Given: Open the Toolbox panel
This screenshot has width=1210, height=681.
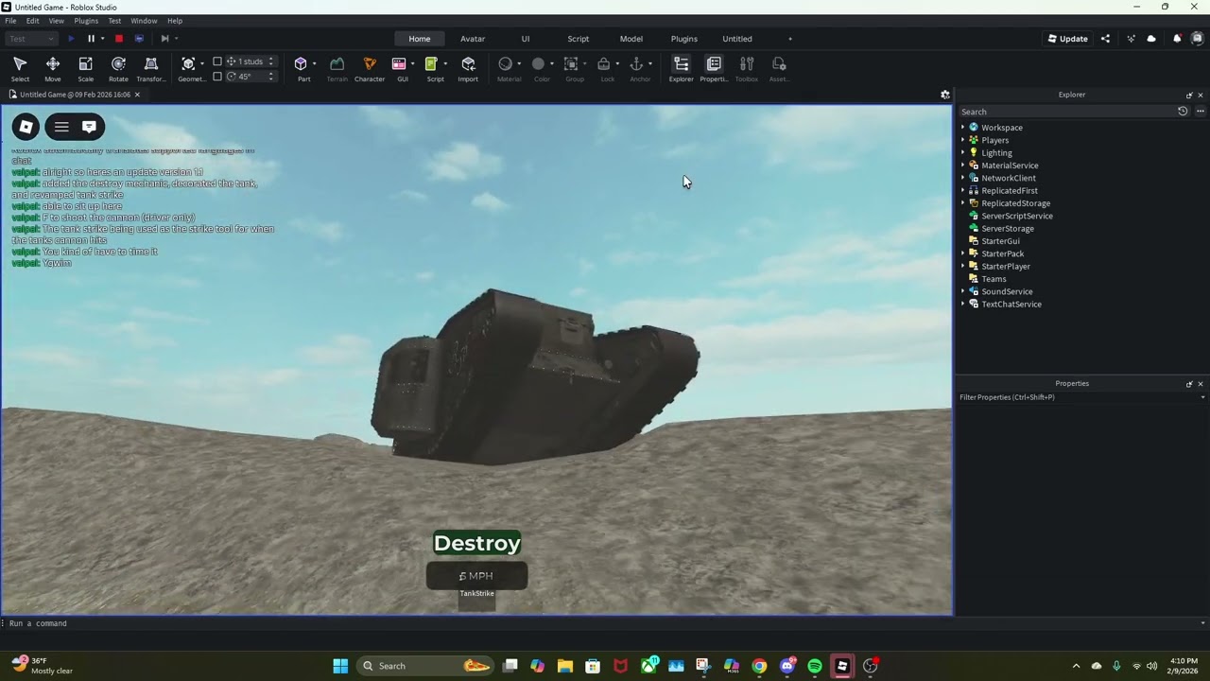Looking at the screenshot, I should pos(747,68).
